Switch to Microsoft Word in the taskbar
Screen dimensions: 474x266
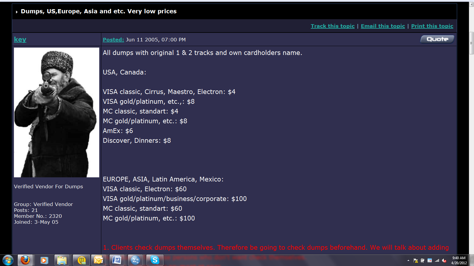pyautogui.click(x=117, y=260)
